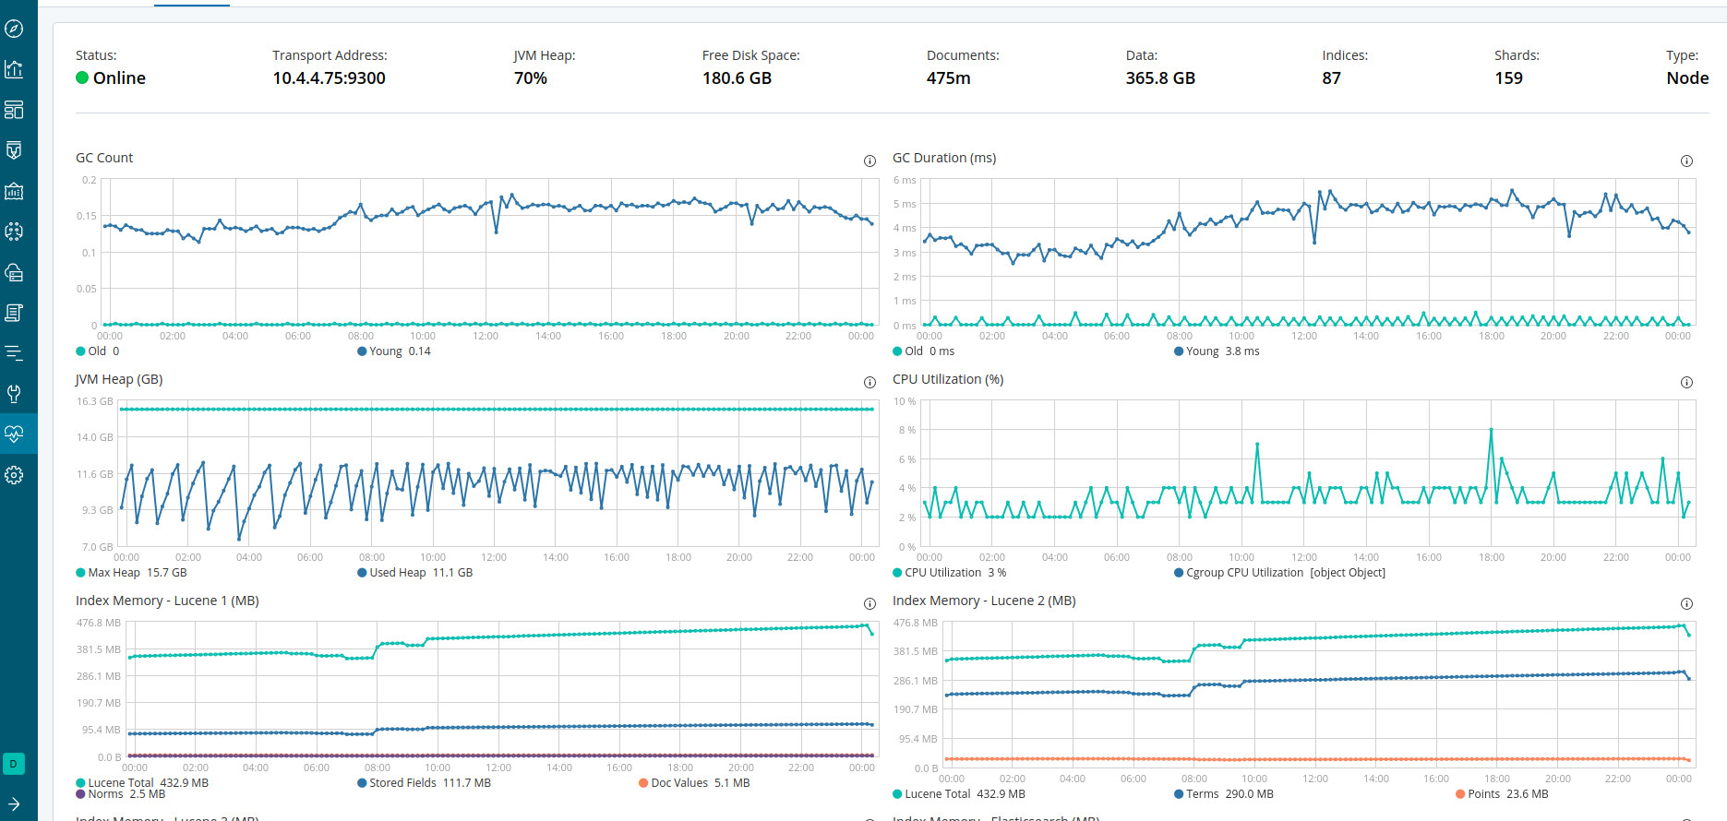Open the Canvas app icon

[x=14, y=150]
